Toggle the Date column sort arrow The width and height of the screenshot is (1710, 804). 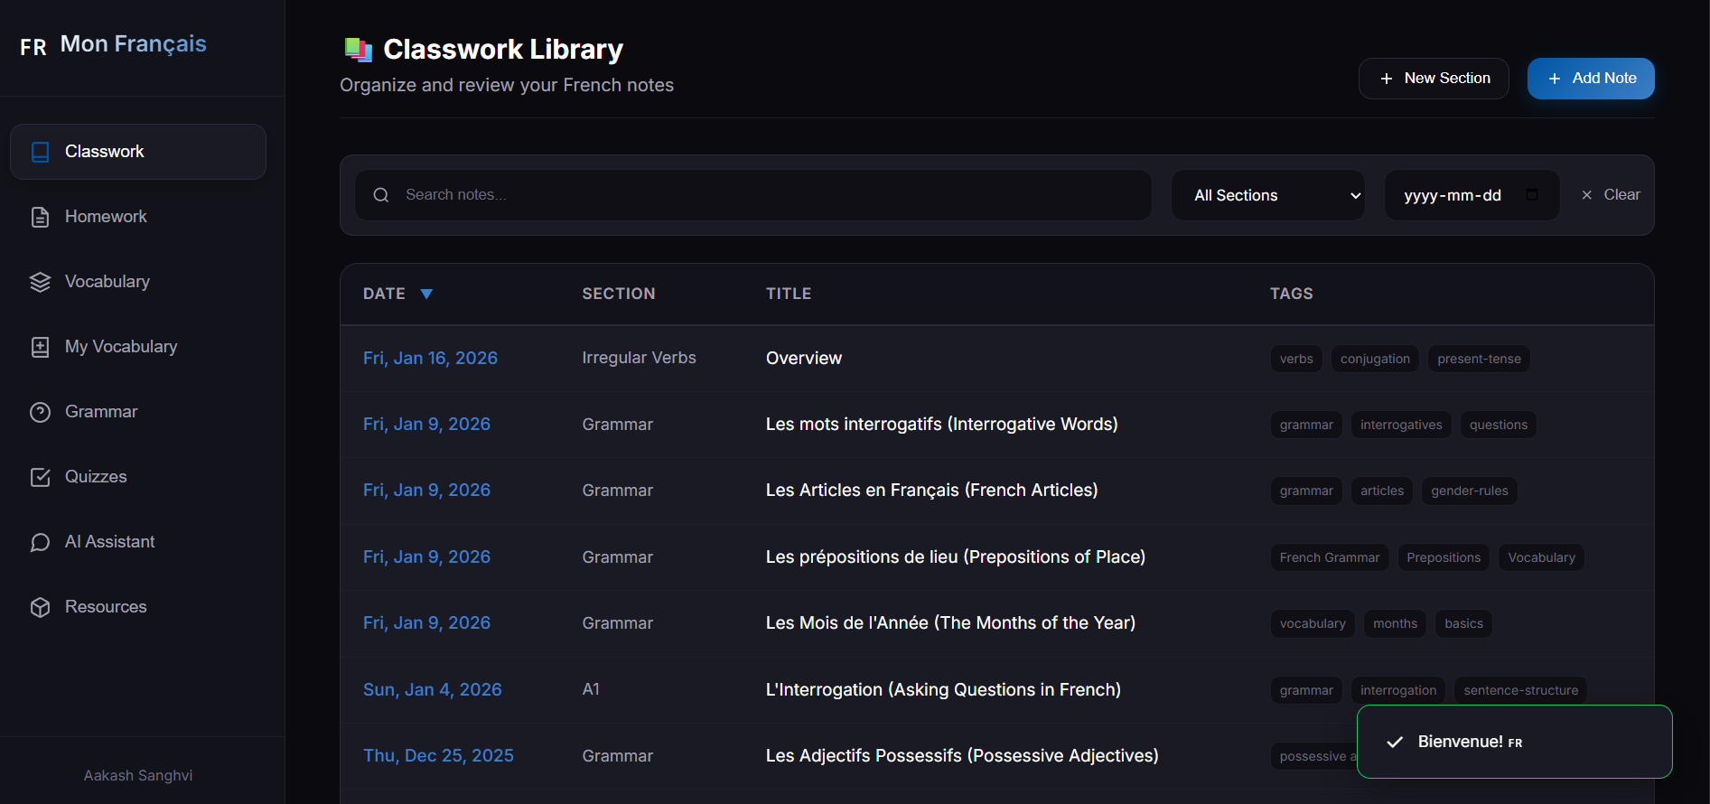(x=426, y=294)
